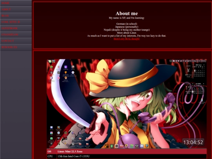The image size is (212, 159).
Task: Click the desktop screenshot image of Linux Mint
Action: point(127,104)
